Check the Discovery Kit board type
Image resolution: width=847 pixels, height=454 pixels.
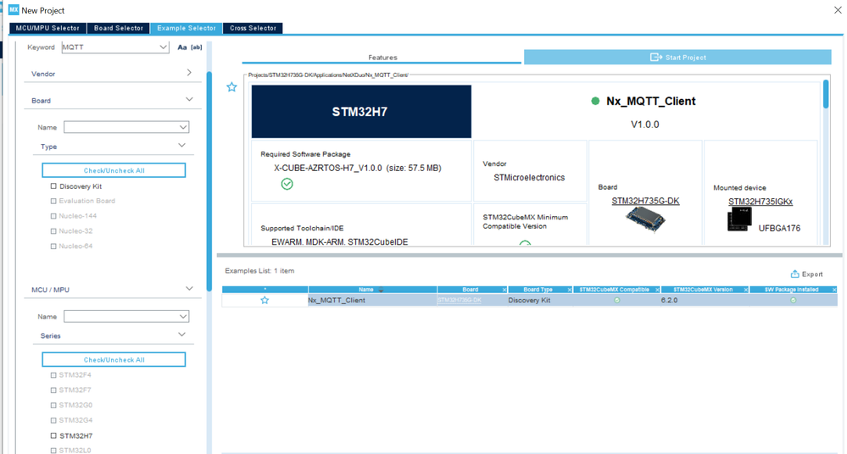point(53,186)
